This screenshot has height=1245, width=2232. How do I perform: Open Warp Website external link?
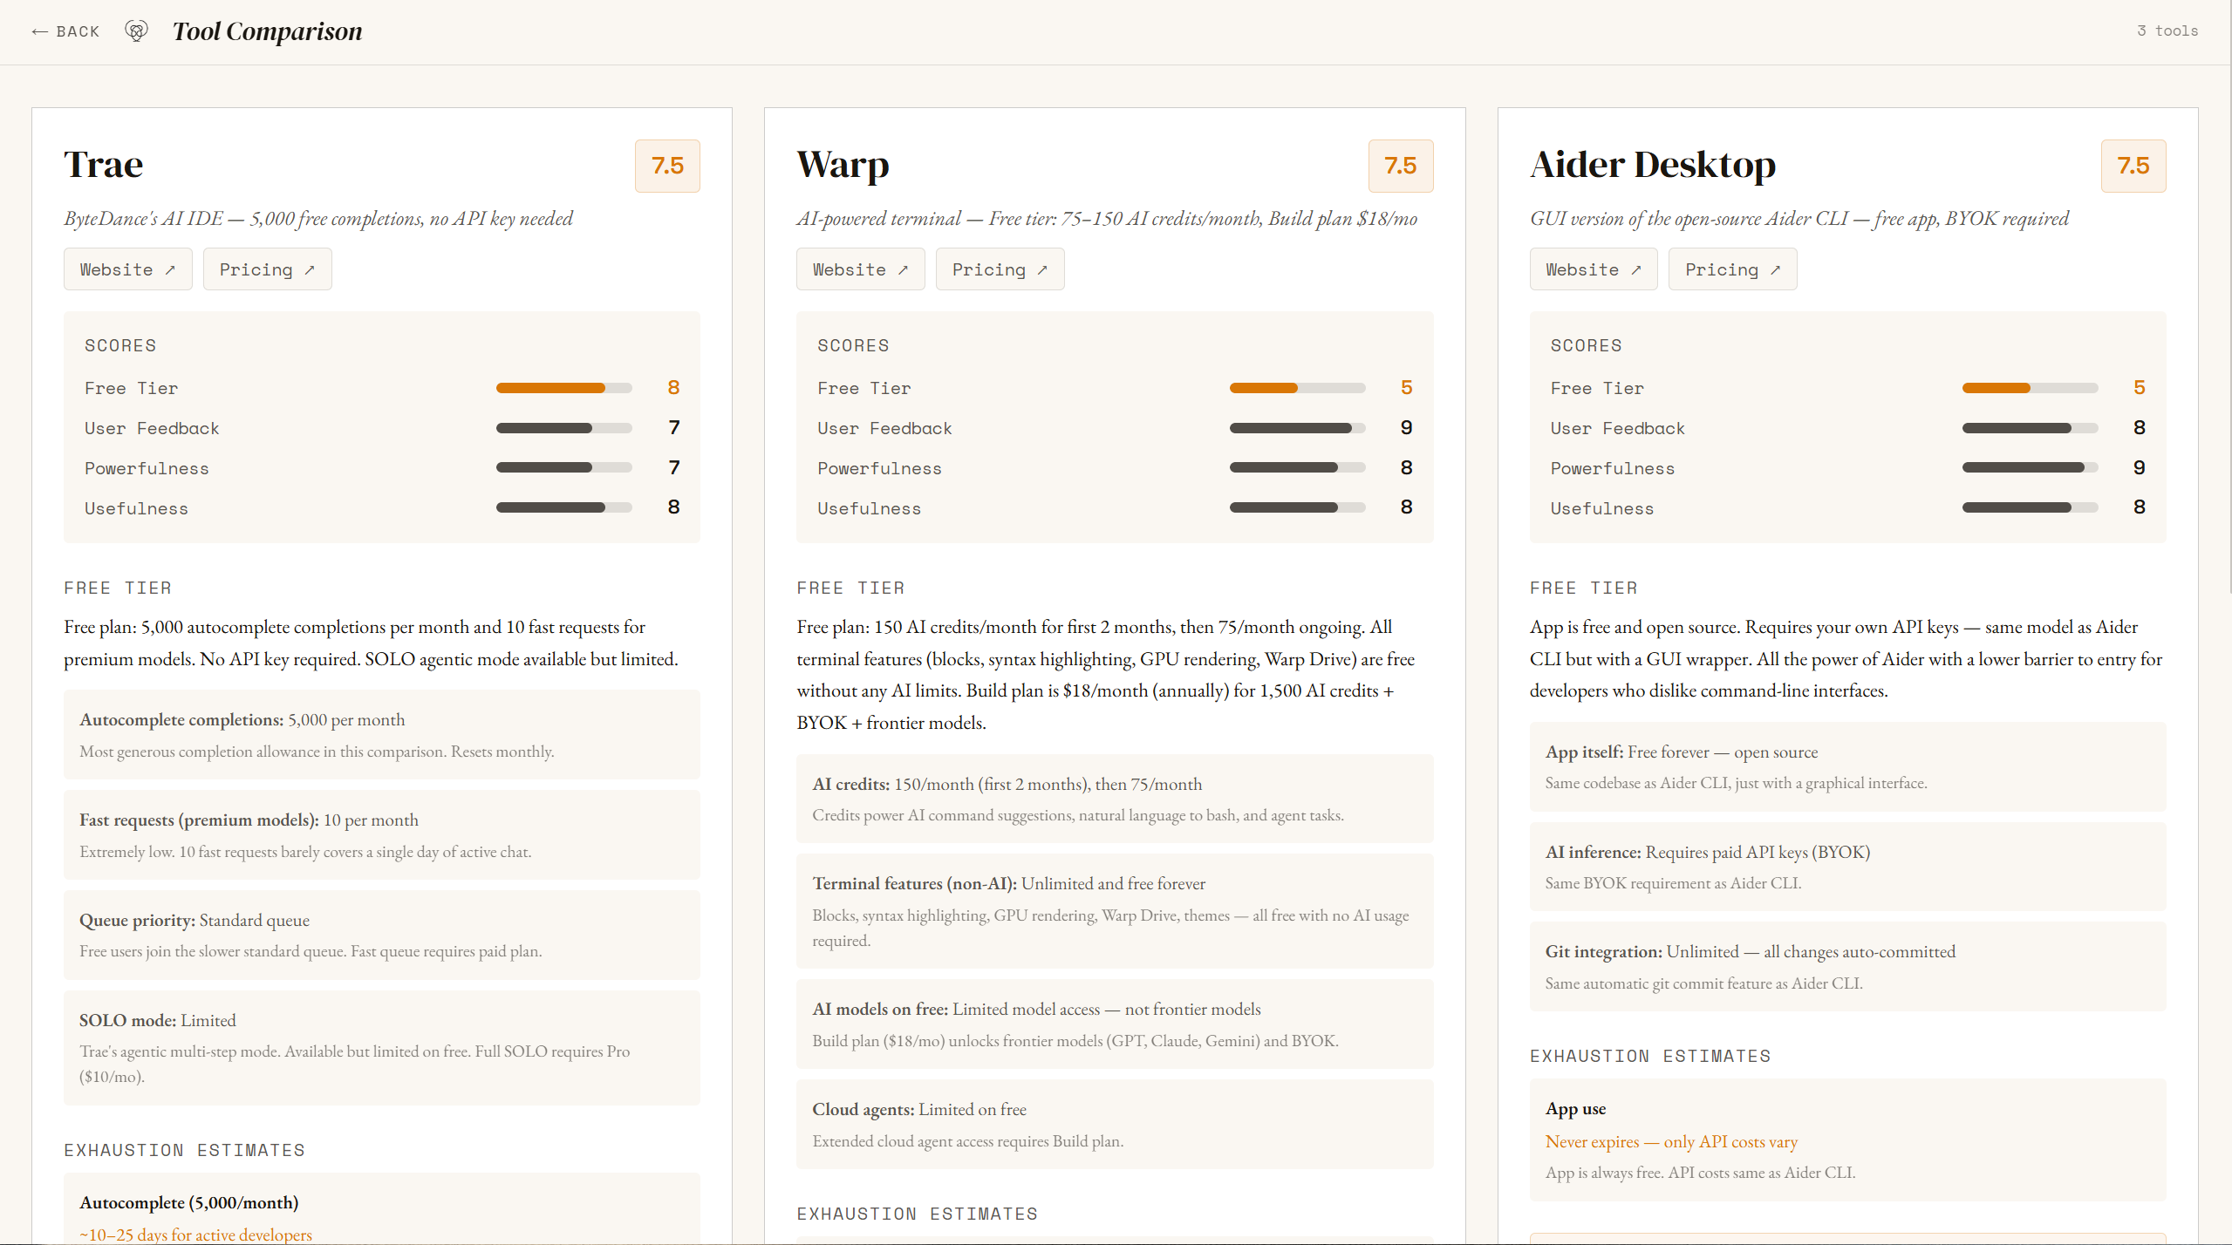860,269
